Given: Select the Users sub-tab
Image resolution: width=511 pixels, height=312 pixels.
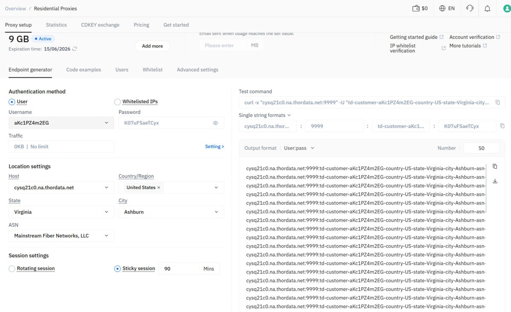Looking at the screenshot, I should [x=122, y=69].
